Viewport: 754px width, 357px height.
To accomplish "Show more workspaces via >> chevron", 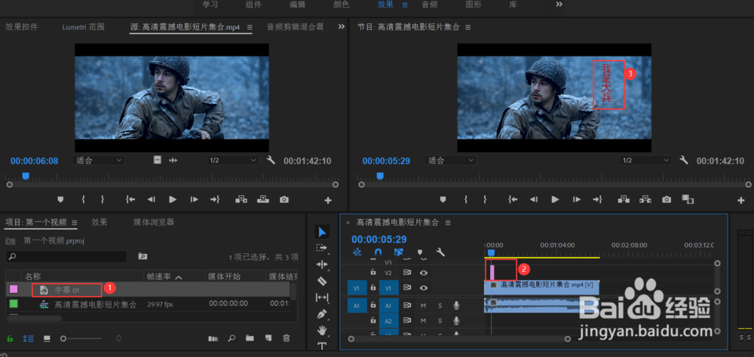I will [x=559, y=5].
